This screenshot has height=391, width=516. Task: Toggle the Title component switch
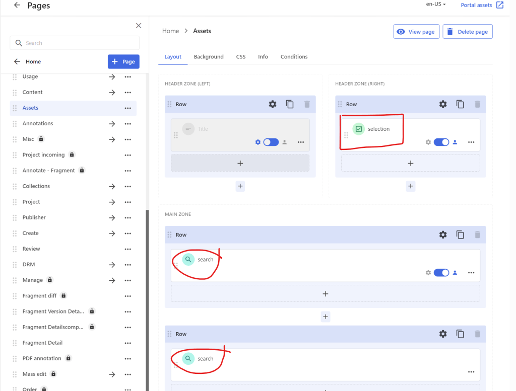point(271,142)
